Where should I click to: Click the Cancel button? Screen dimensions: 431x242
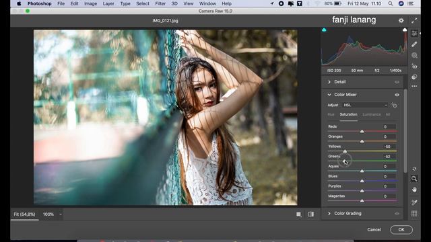point(374,230)
